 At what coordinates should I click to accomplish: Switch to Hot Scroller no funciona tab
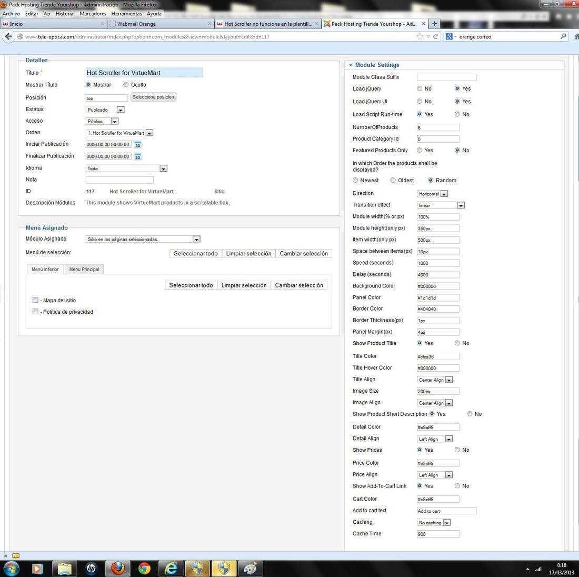click(268, 24)
